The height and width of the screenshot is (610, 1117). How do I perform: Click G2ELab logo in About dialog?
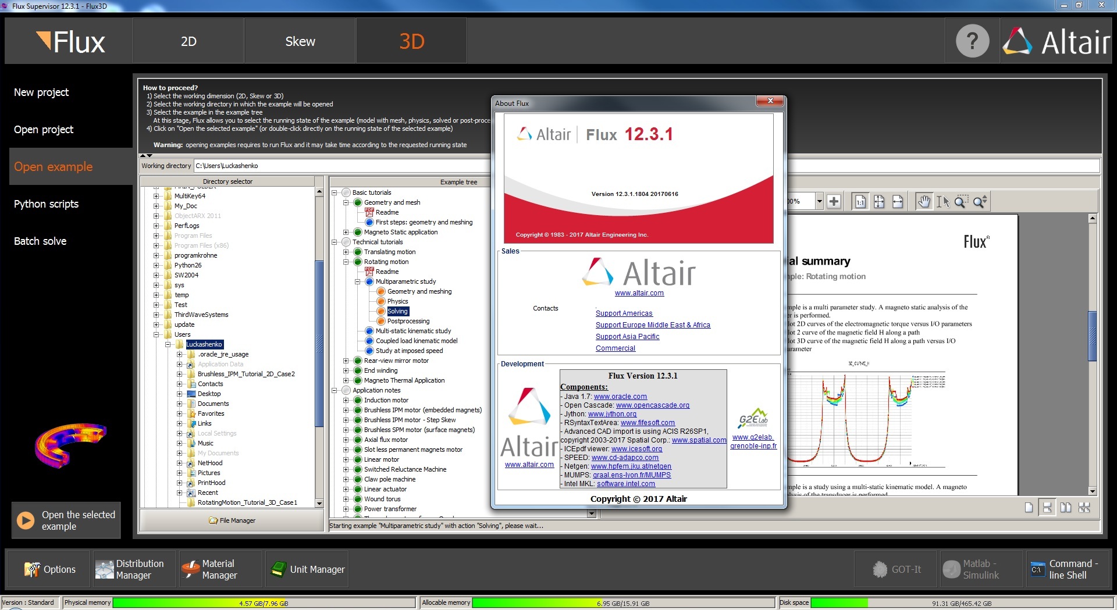coord(753,418)
